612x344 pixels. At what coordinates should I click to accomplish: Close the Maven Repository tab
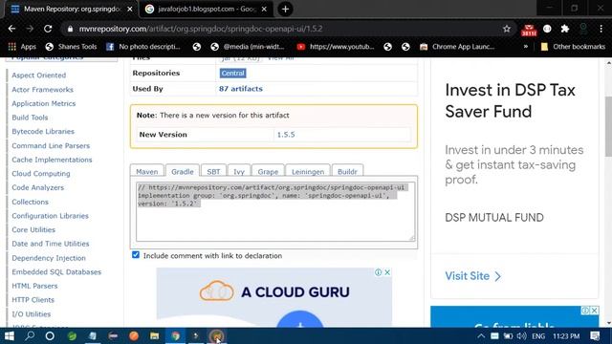[130, 9]
